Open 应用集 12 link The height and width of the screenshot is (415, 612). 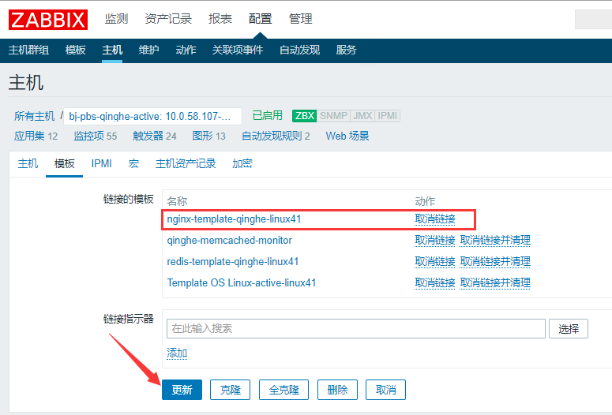[x=36, y=136]
